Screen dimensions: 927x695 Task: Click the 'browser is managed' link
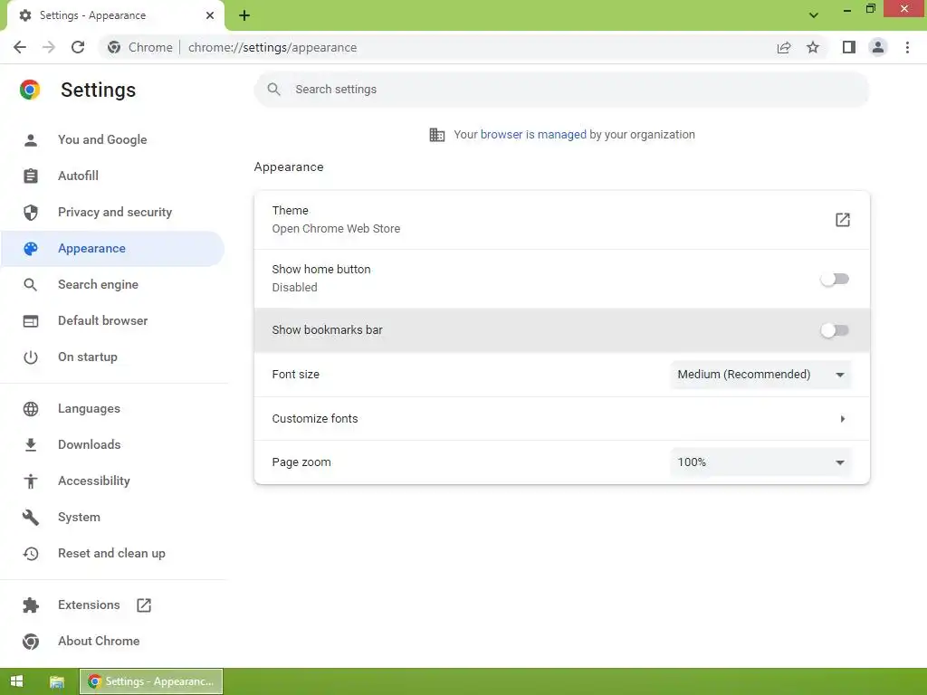[533, 135]
